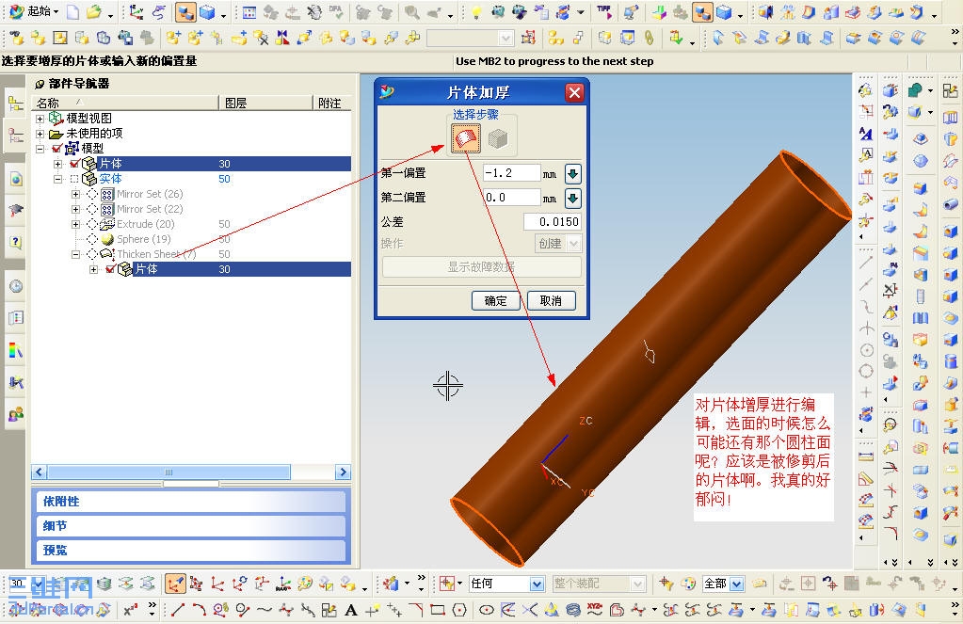Click the 第一偏置 value field
963x624 pixels.
[511, 173]
